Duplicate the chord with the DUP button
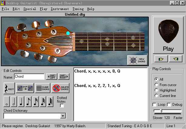Image resolution: width=186 pixels, height=129 pixels. [x=25, y=88]
